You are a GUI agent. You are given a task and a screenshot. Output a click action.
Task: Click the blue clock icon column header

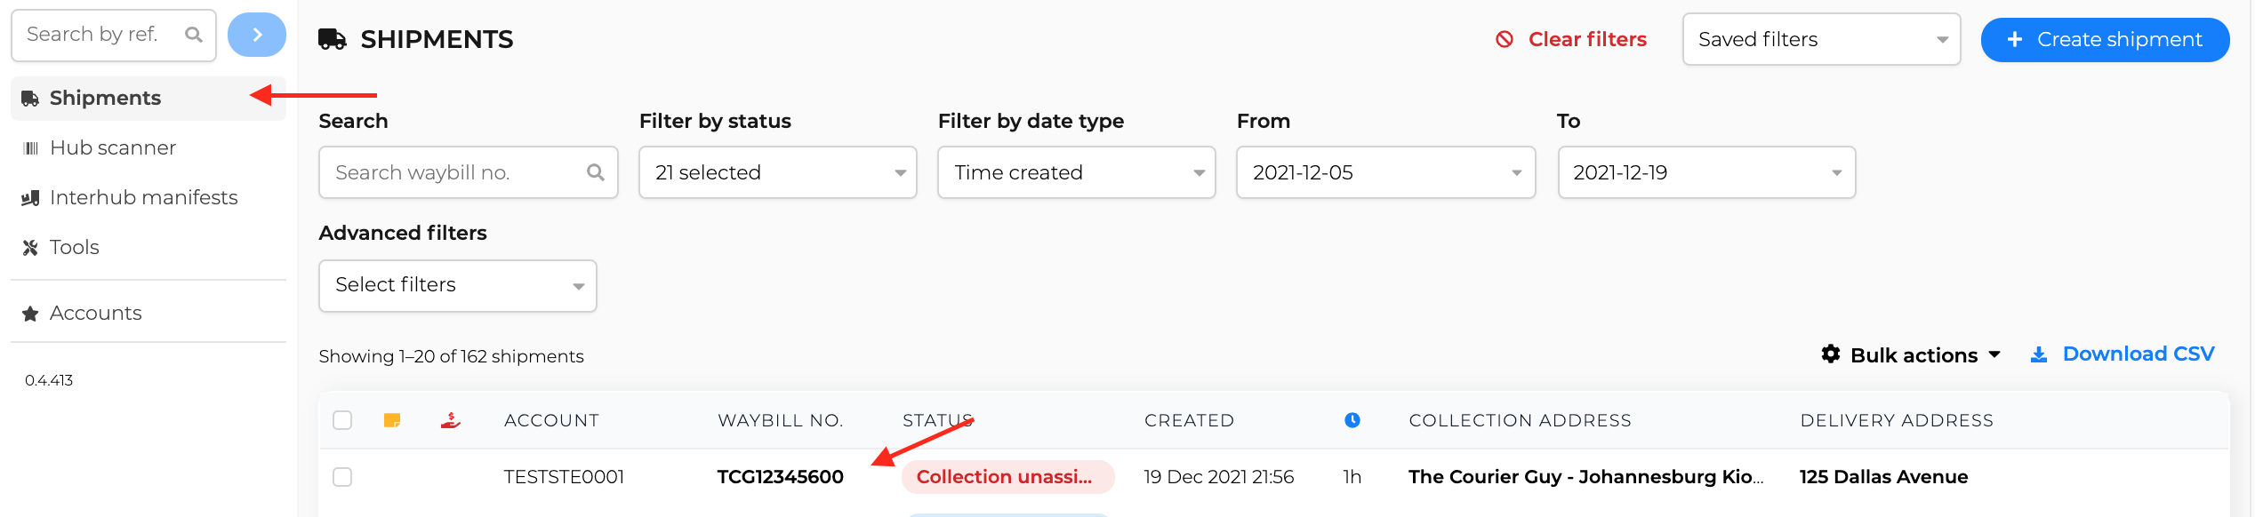coord(1352,420)
